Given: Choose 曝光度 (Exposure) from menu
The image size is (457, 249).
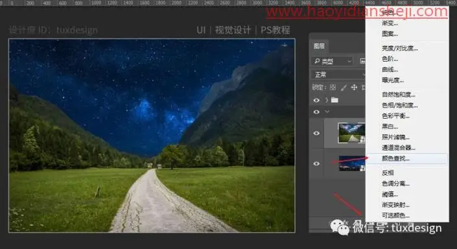Looking at the screenshot, I should [x=393, y=80].
